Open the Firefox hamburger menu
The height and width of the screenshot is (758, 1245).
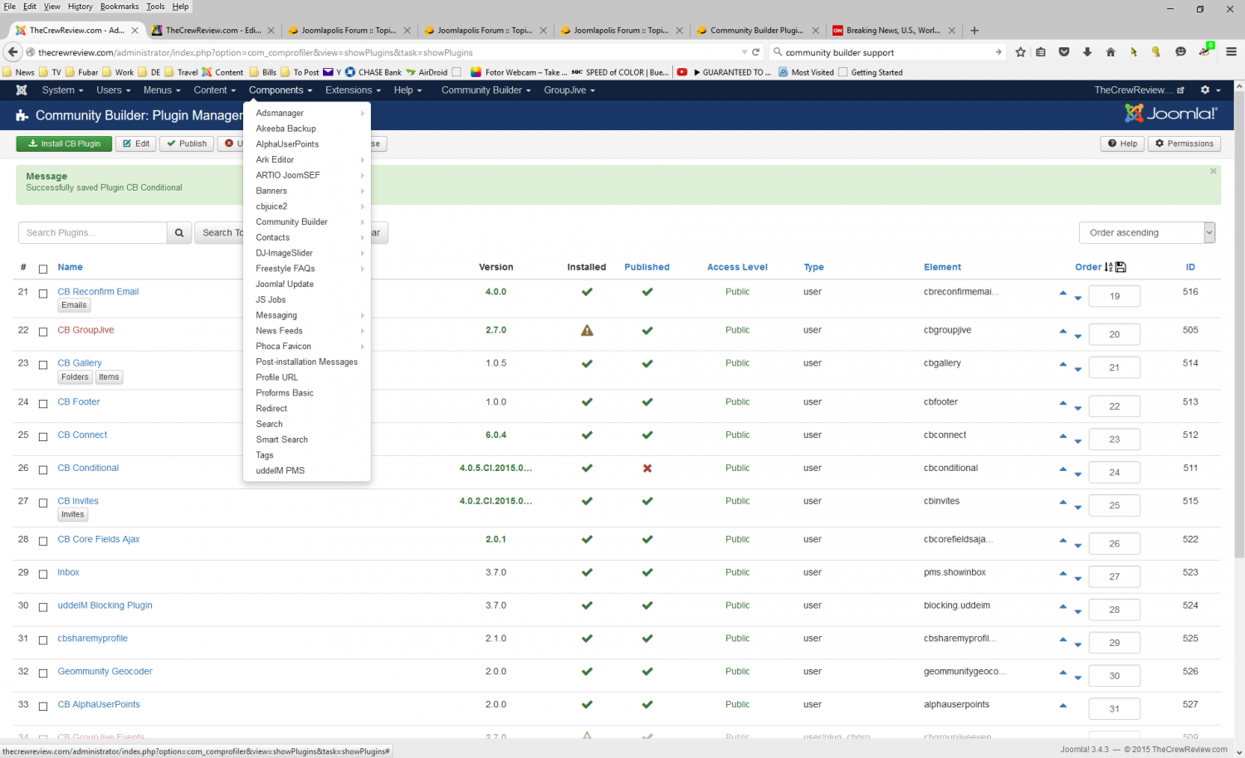1231,52
